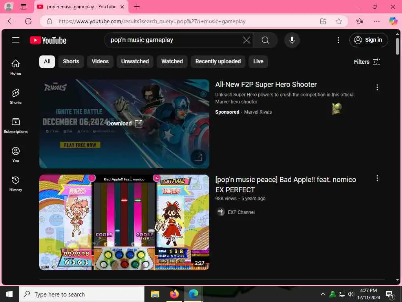The width and height of the screenshot is (402, 302).
Task: Open the notification center icon
Action: pyautogui.click(x=389, y=294)
